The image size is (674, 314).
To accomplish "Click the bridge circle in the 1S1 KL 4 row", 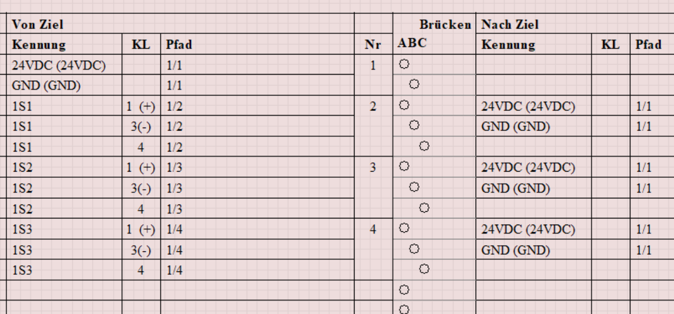I will (424, 146).
